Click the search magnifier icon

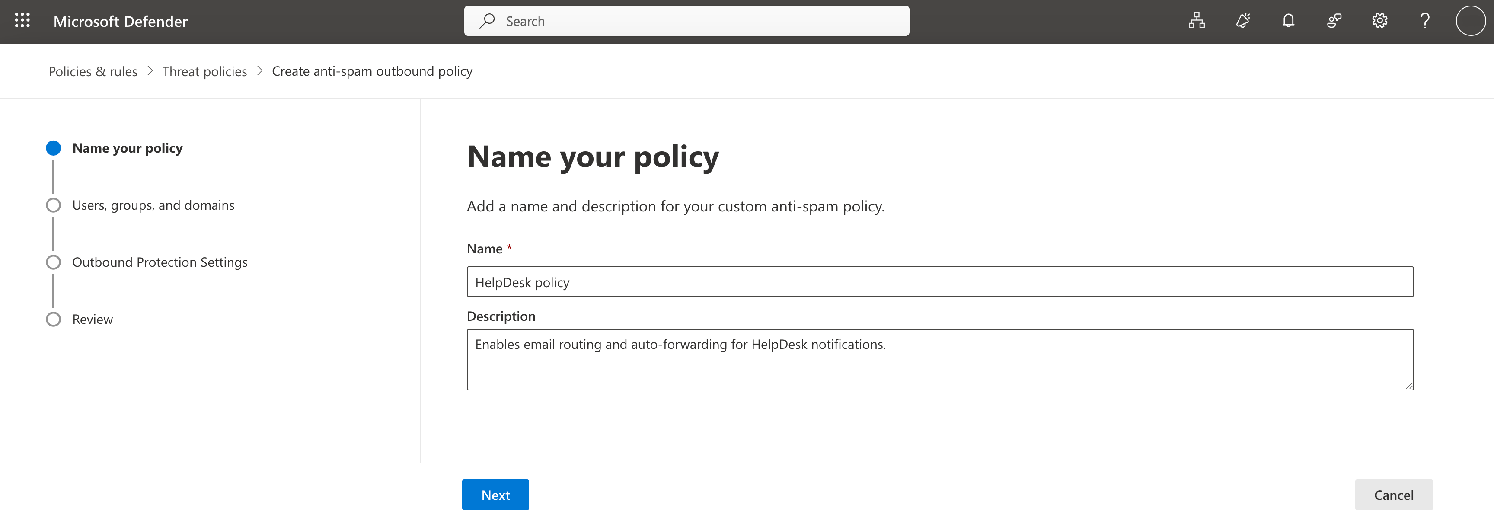[487, 21]
